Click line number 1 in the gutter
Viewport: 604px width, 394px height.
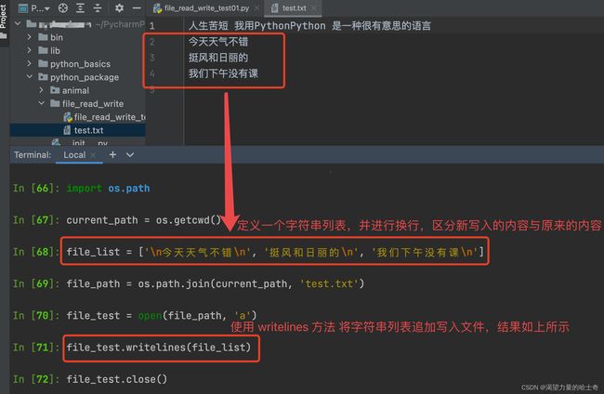coord(151,26)
